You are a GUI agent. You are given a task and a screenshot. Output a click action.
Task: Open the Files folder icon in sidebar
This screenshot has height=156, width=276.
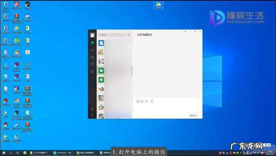[92, 64]
